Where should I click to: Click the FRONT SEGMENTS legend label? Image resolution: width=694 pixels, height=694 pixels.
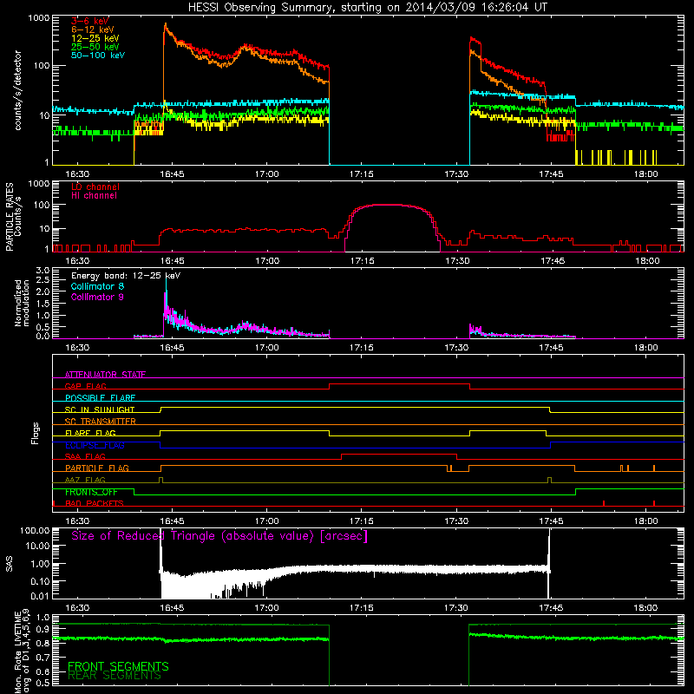click(x=118, y=666)
